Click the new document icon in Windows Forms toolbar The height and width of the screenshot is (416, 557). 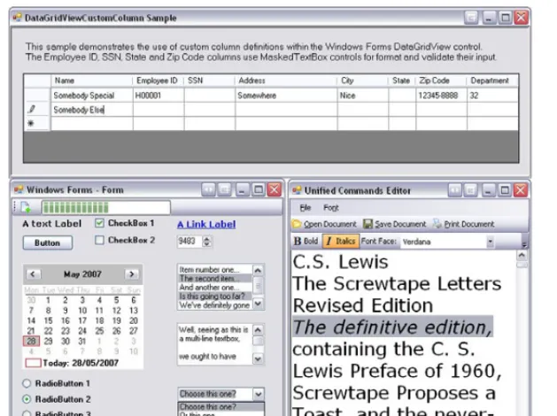(x=26, y=207)
